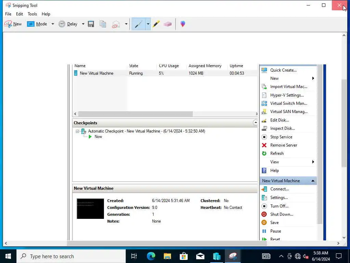Click the green Refresh icon
The width and height of the screenshot is (350, 263).
264,153
